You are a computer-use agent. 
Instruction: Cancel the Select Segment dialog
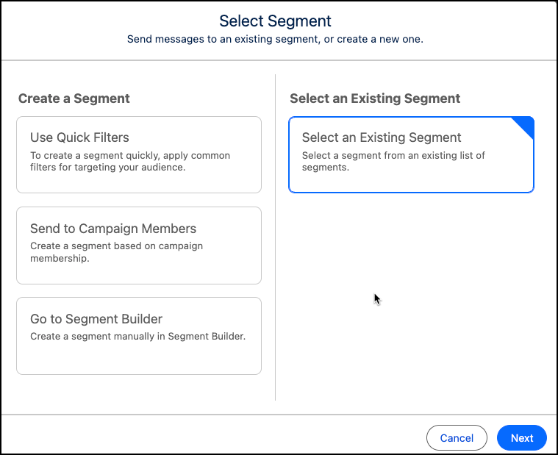(x=457, y=438)
